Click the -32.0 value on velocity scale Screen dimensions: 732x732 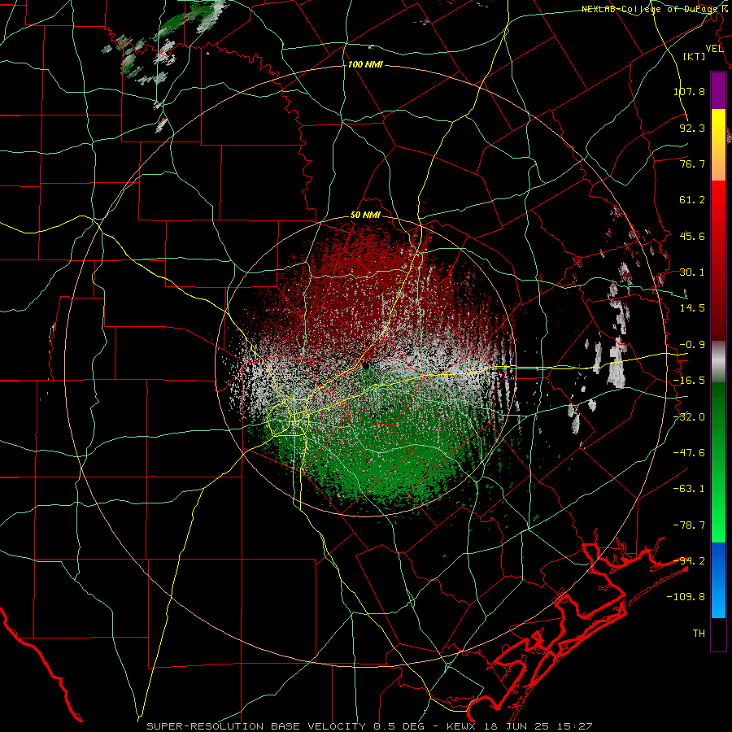[x=689, y=417]
